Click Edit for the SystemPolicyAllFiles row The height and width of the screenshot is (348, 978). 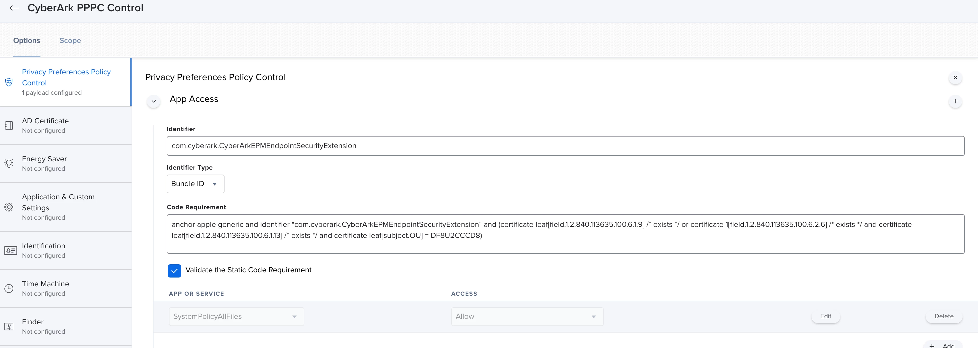(825, 316)
